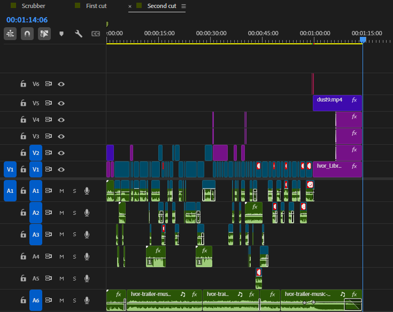Mute audio track A2

pos(61,213)
